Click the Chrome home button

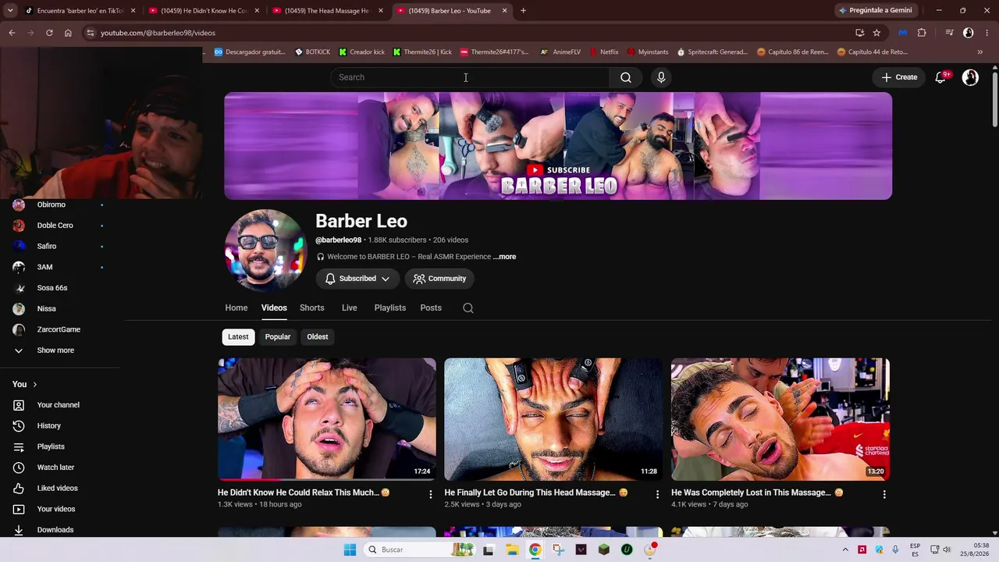(x=68, y=33)
